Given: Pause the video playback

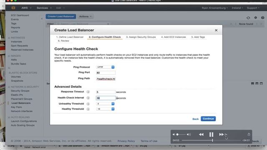Looking at the screenshot, I should [x=211, y=135].
